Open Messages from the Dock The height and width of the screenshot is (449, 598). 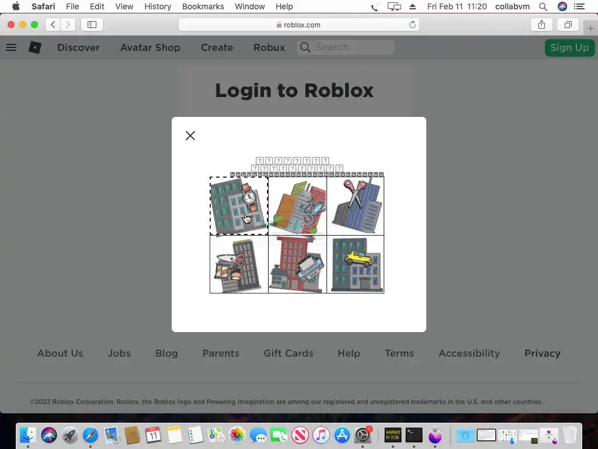point(258,435)
